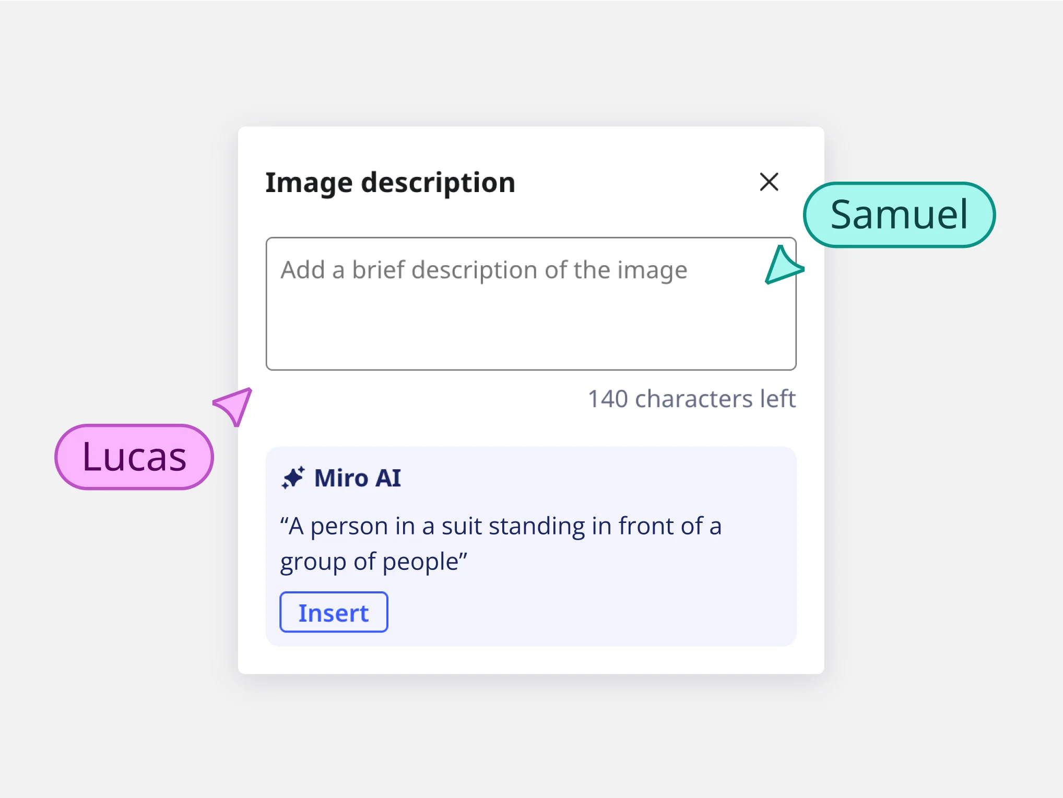Click the word 'Lucas' in pink bubble
This screenshot has height=798, width=1063.
pos(134,457)
